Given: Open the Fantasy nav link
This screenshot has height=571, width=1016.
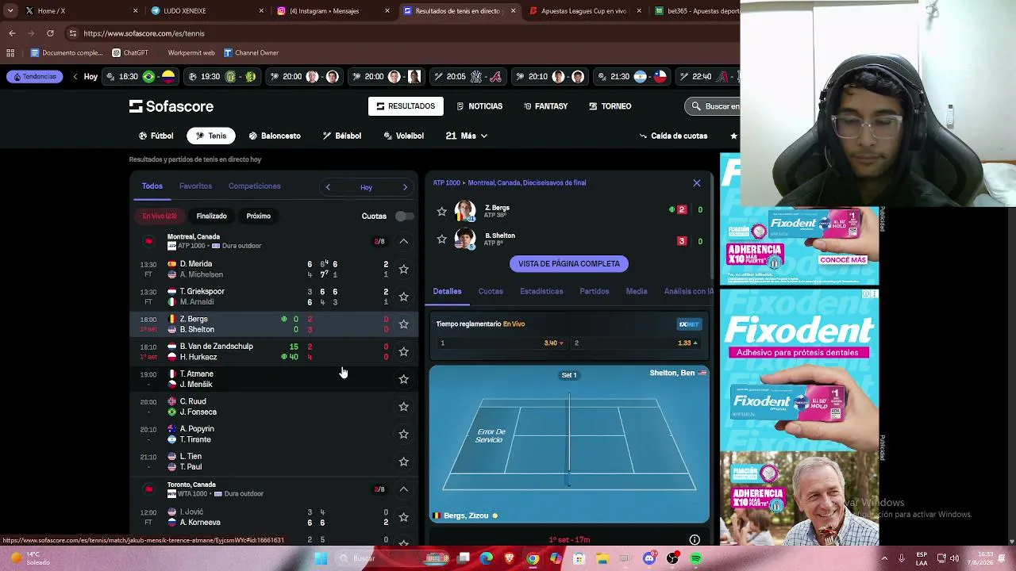Looking at the screenshot, I should coord(545,106).
